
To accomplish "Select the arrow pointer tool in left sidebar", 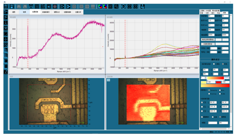I will coord(6,11).
